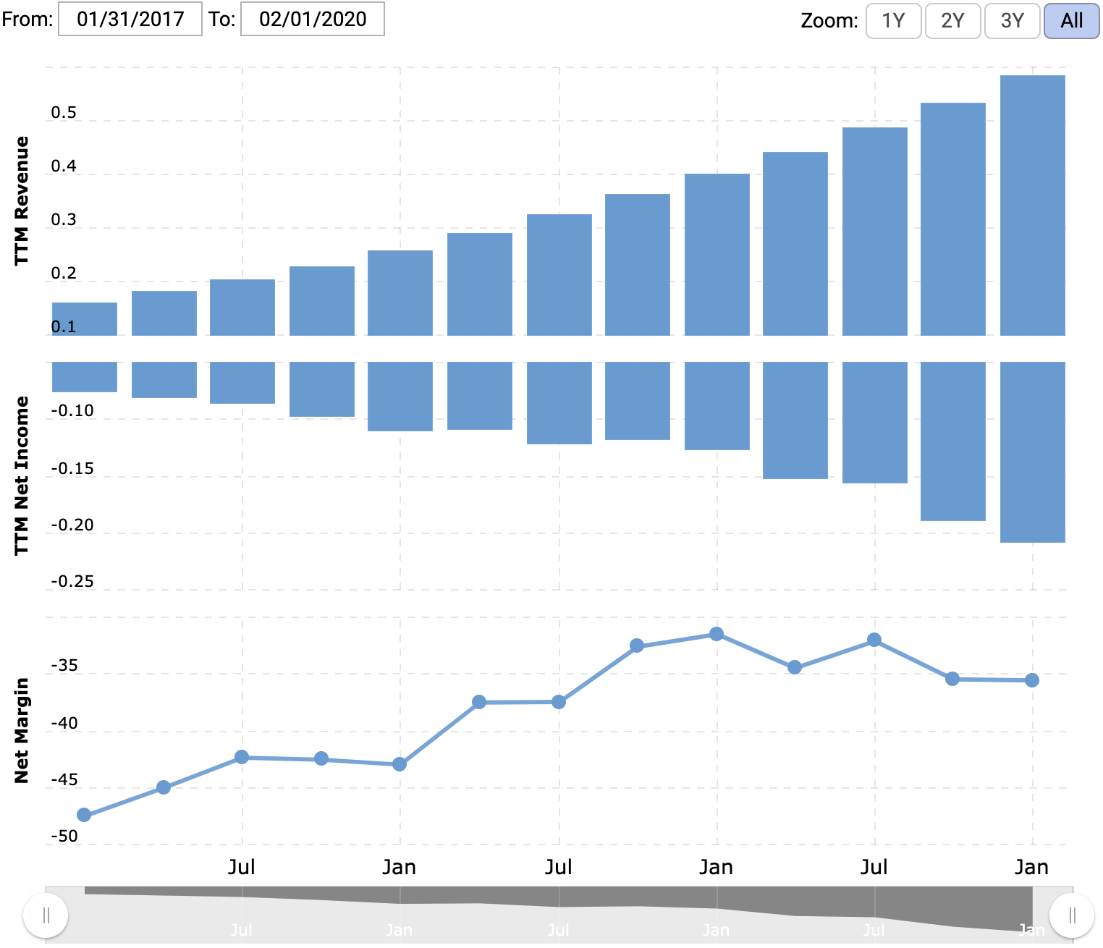Grab the left range slider handle

(46, 915)
